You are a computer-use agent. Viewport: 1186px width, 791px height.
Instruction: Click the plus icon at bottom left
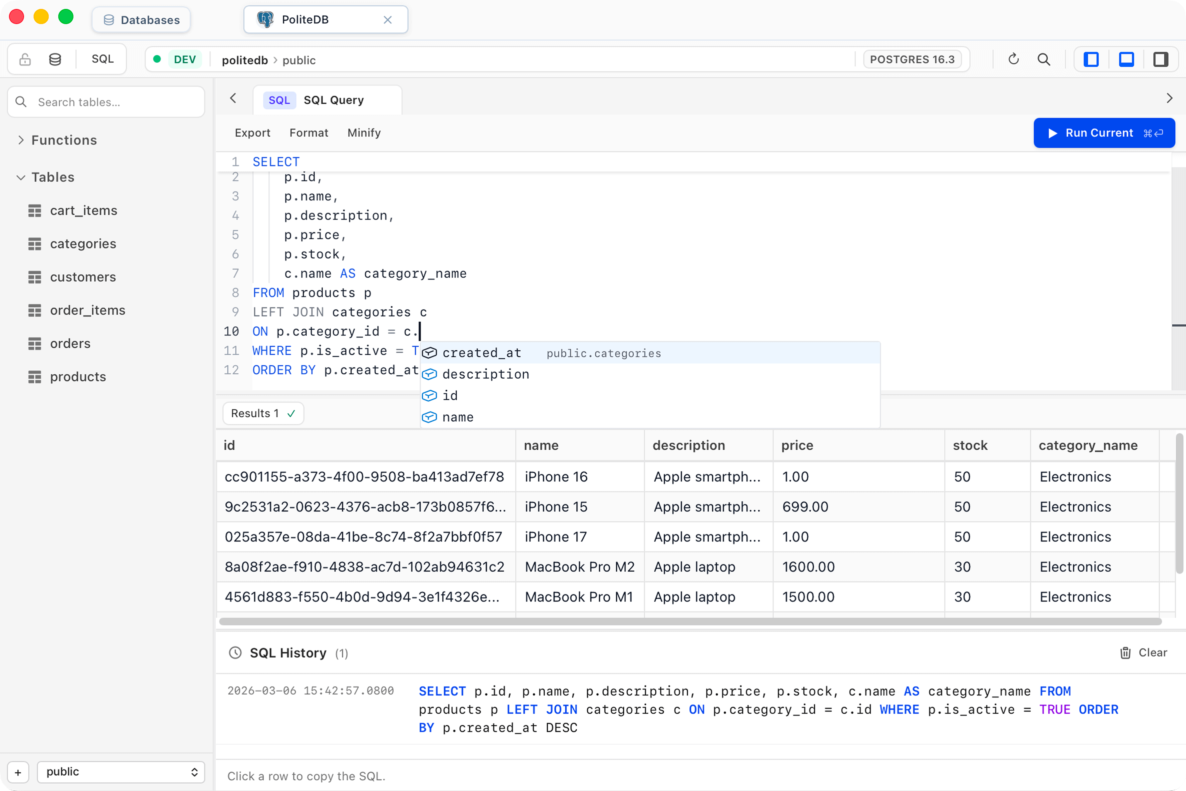pyautogui.click(x=18, y=772)
